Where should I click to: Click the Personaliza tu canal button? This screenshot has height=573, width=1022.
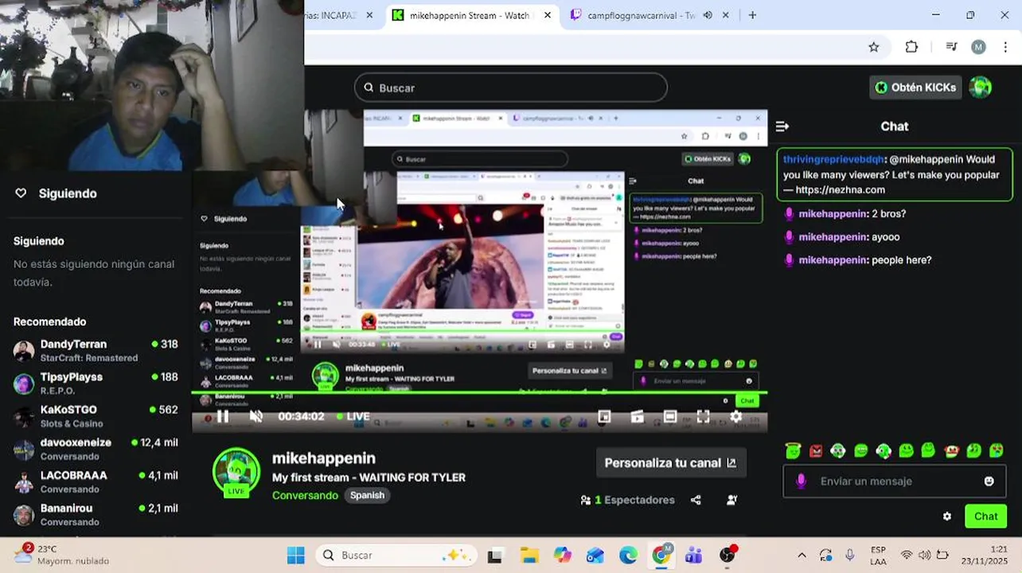670,463
